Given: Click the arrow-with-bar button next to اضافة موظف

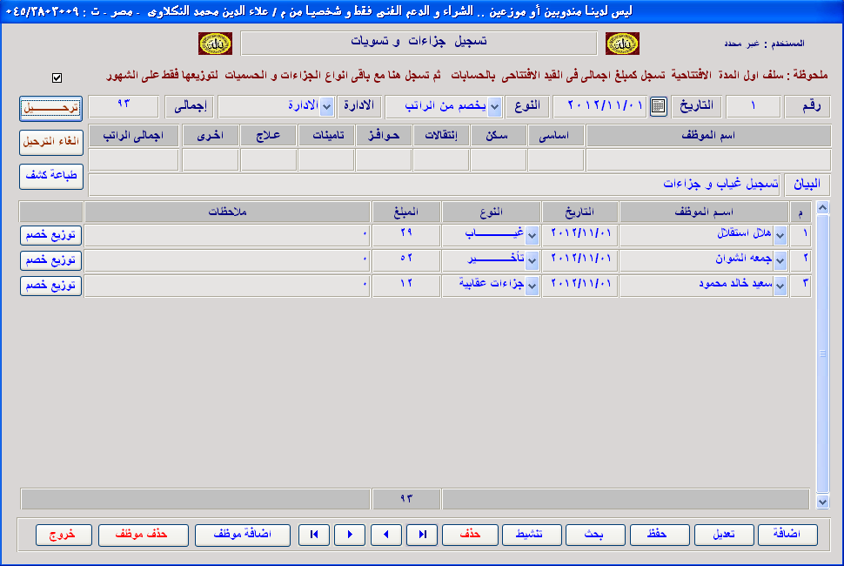Looking at the screenshot, I should pos(314,535).
